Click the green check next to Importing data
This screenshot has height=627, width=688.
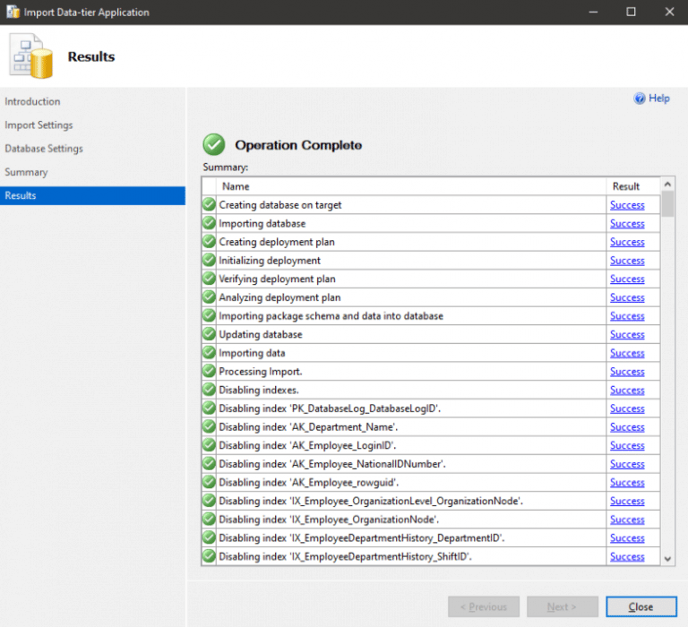coord(210,353)
